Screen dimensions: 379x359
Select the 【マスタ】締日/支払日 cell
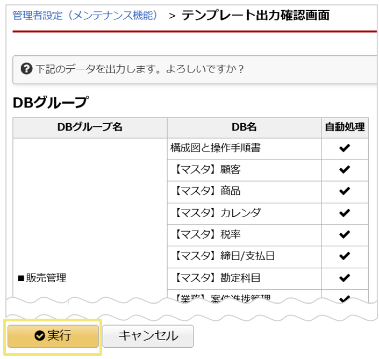tap(245, 257)
